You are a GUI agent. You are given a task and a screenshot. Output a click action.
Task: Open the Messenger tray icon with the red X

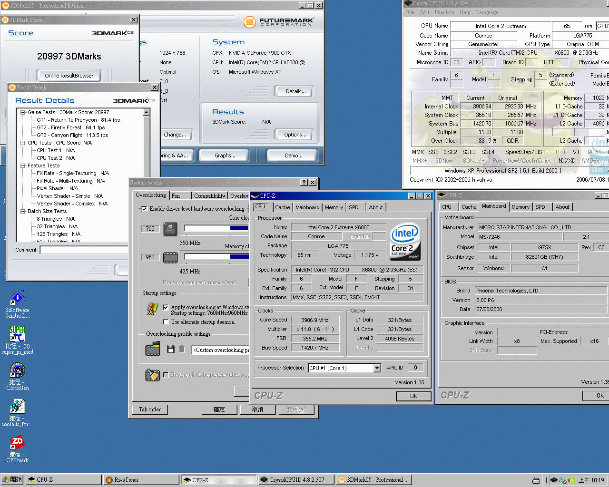coord(563,480)
